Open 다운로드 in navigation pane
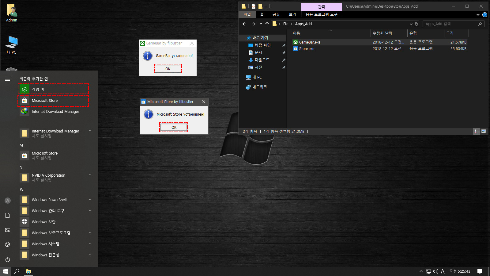This screenshot has width=490, height=276. tap(262, 60)
